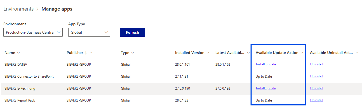Open the Type column filter chevron

click(x=133, y=53)
